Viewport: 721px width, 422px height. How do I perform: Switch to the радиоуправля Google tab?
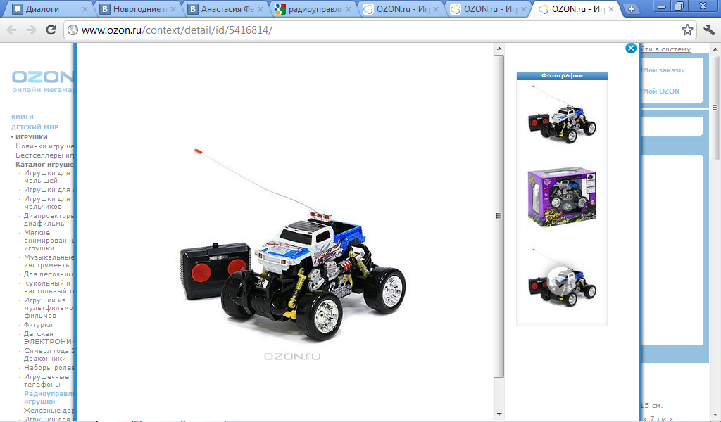point(311,9)
